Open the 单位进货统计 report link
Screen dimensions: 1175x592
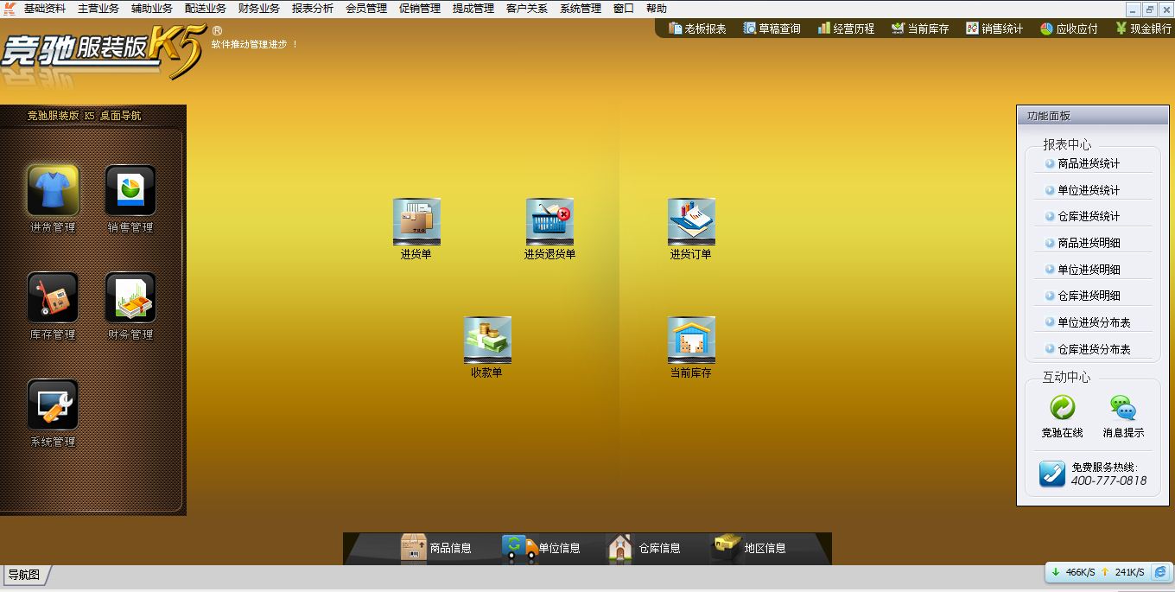click(x=1089, y=190)
